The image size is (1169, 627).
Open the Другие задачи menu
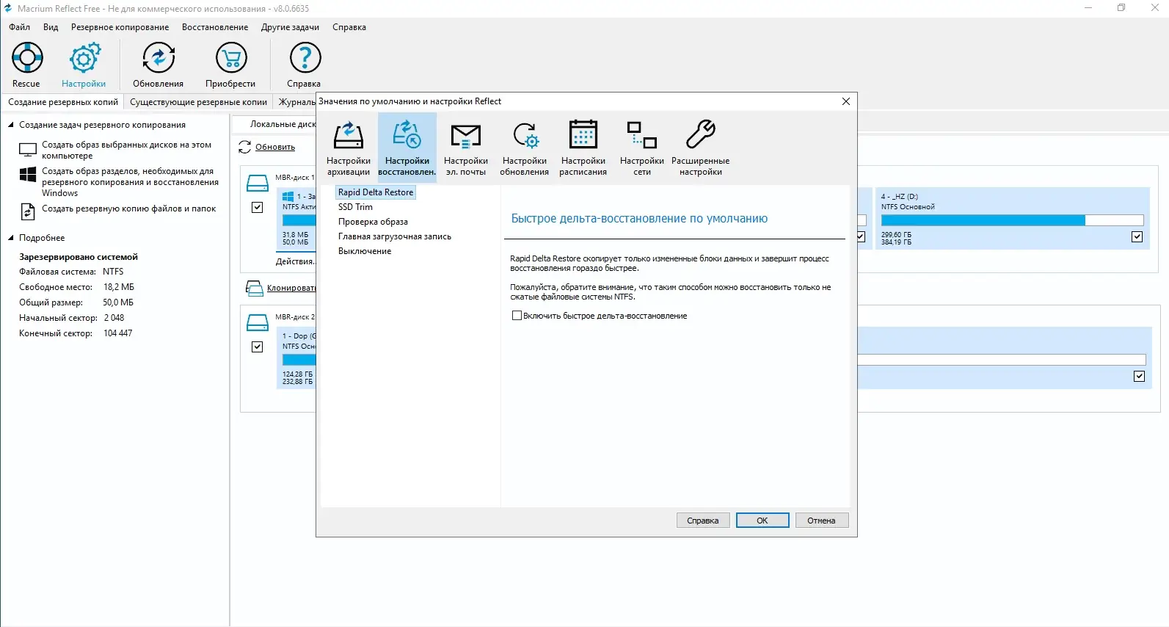pos(290,27)
